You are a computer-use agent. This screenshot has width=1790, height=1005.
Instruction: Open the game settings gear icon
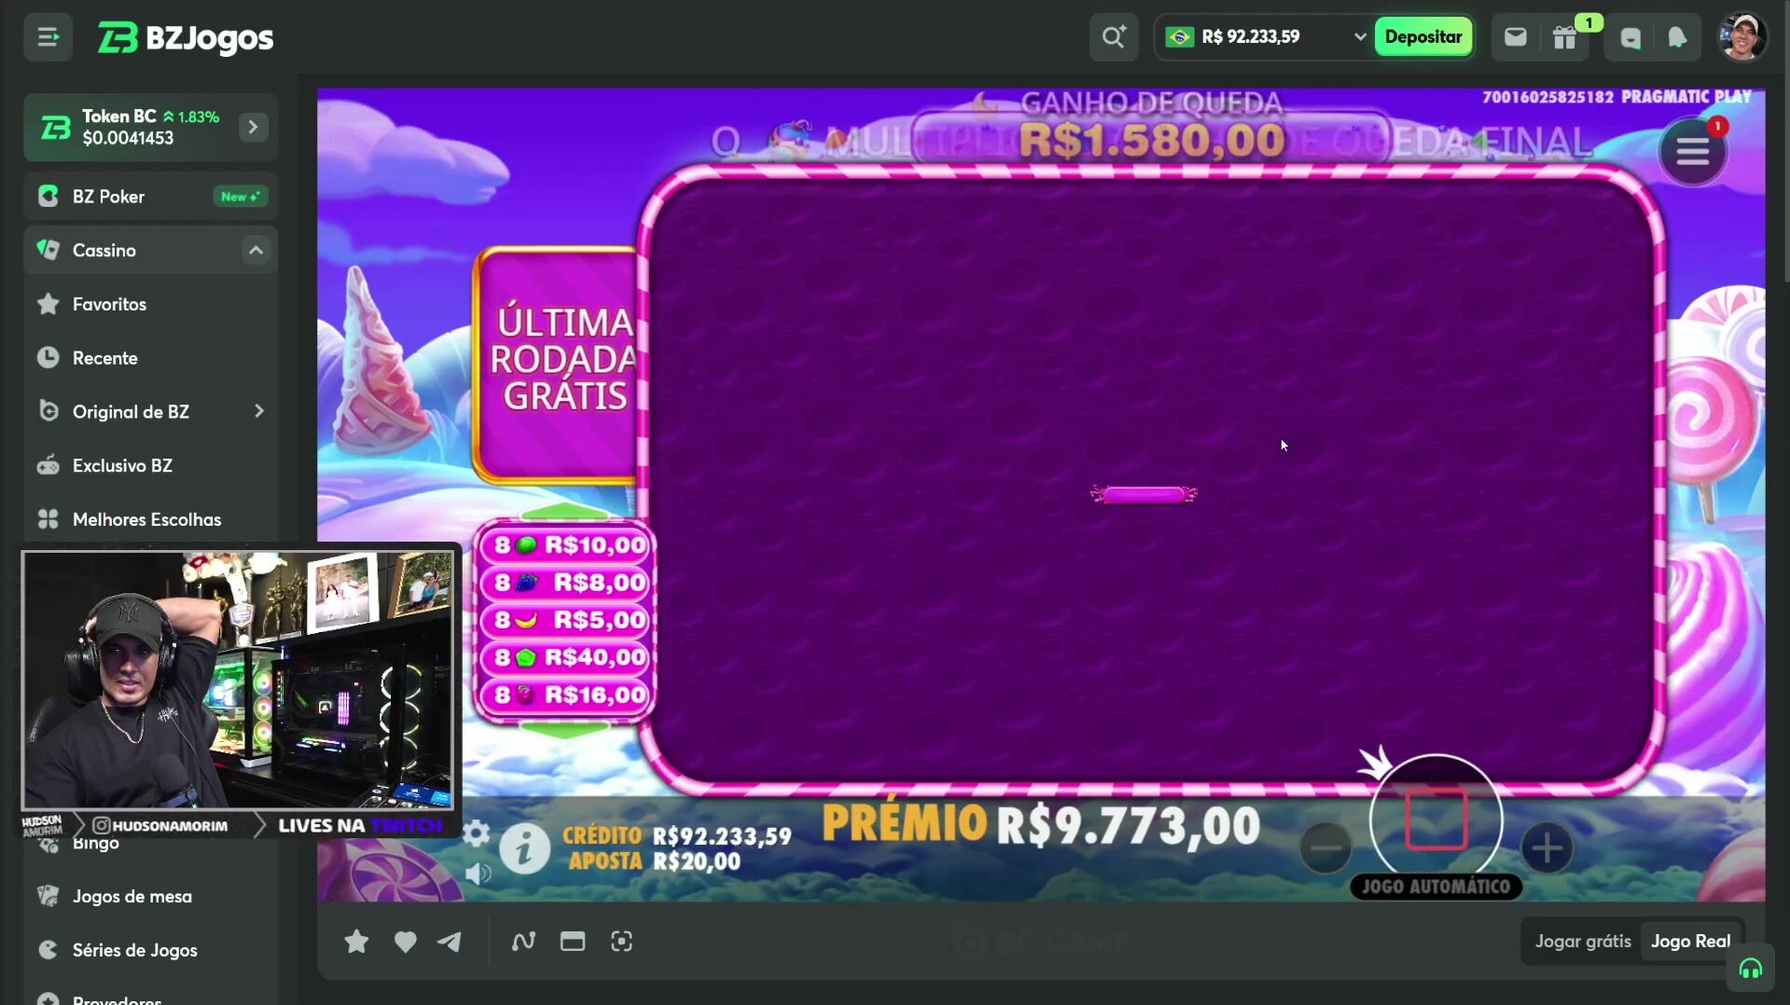point(476,833)
